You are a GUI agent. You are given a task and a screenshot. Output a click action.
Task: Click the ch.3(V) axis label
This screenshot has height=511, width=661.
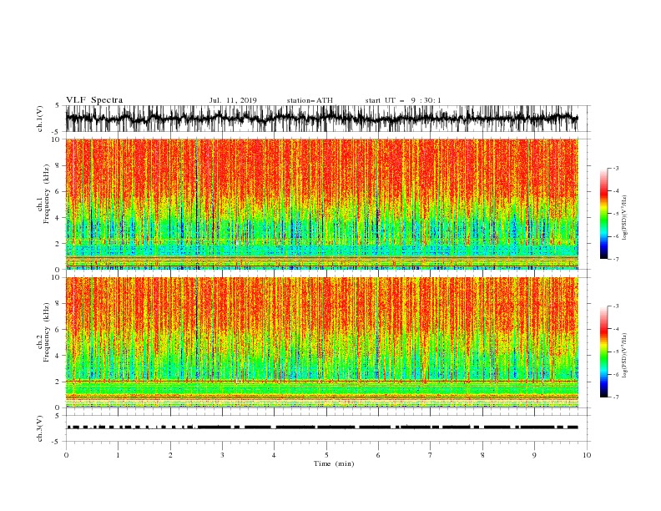click(x=40, y=428)
